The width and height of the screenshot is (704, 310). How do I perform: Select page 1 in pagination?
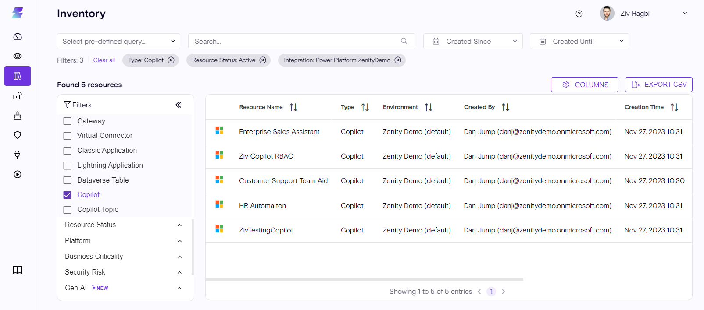click(491, 292)
